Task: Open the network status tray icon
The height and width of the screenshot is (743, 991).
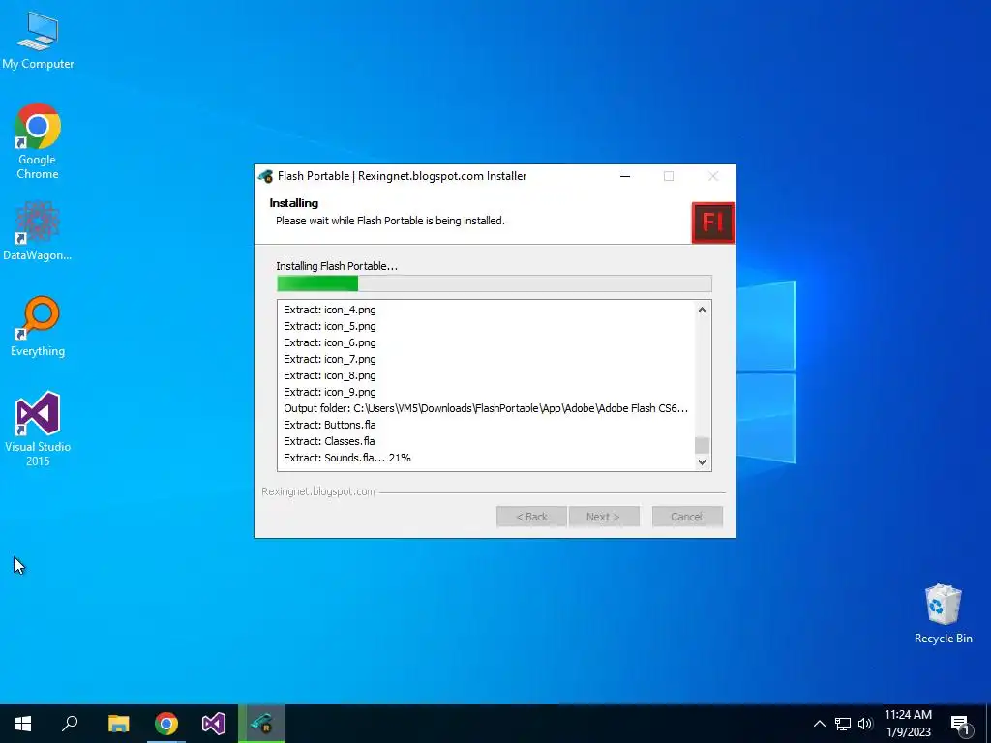Action: coord(843,724)
